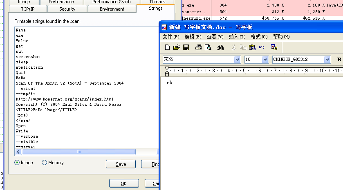Open the 格式(O) menu
This screenshot has height=190, width=343.
pos(259,37)
